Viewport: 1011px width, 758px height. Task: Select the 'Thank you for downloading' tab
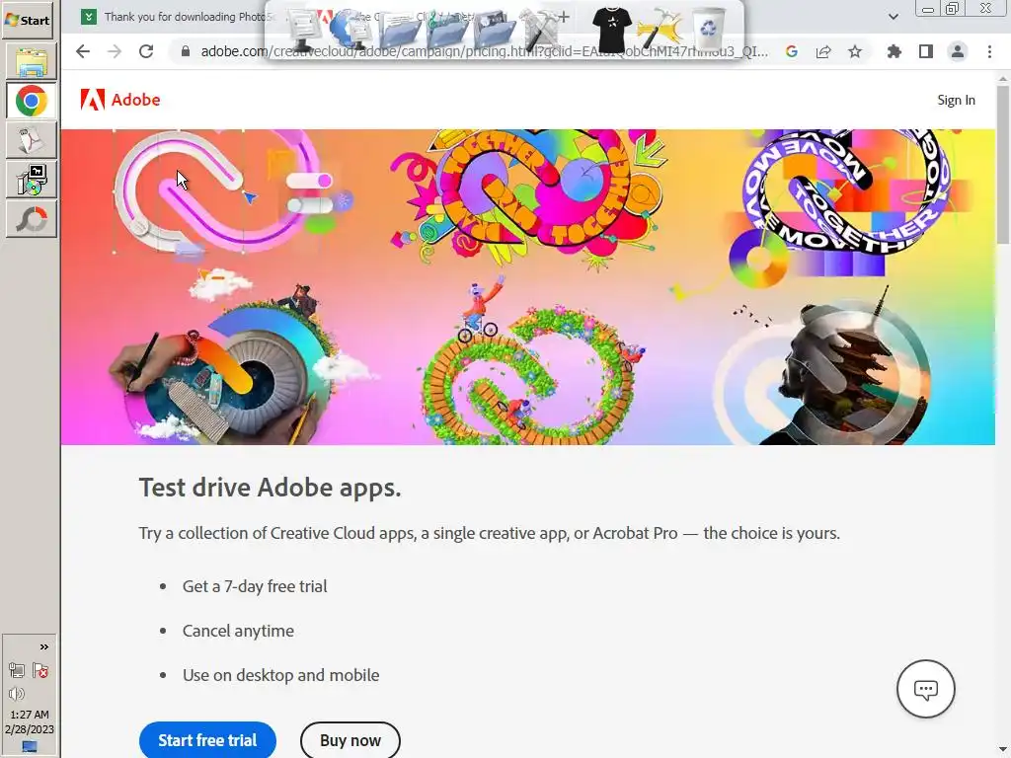tap(178, 17)
